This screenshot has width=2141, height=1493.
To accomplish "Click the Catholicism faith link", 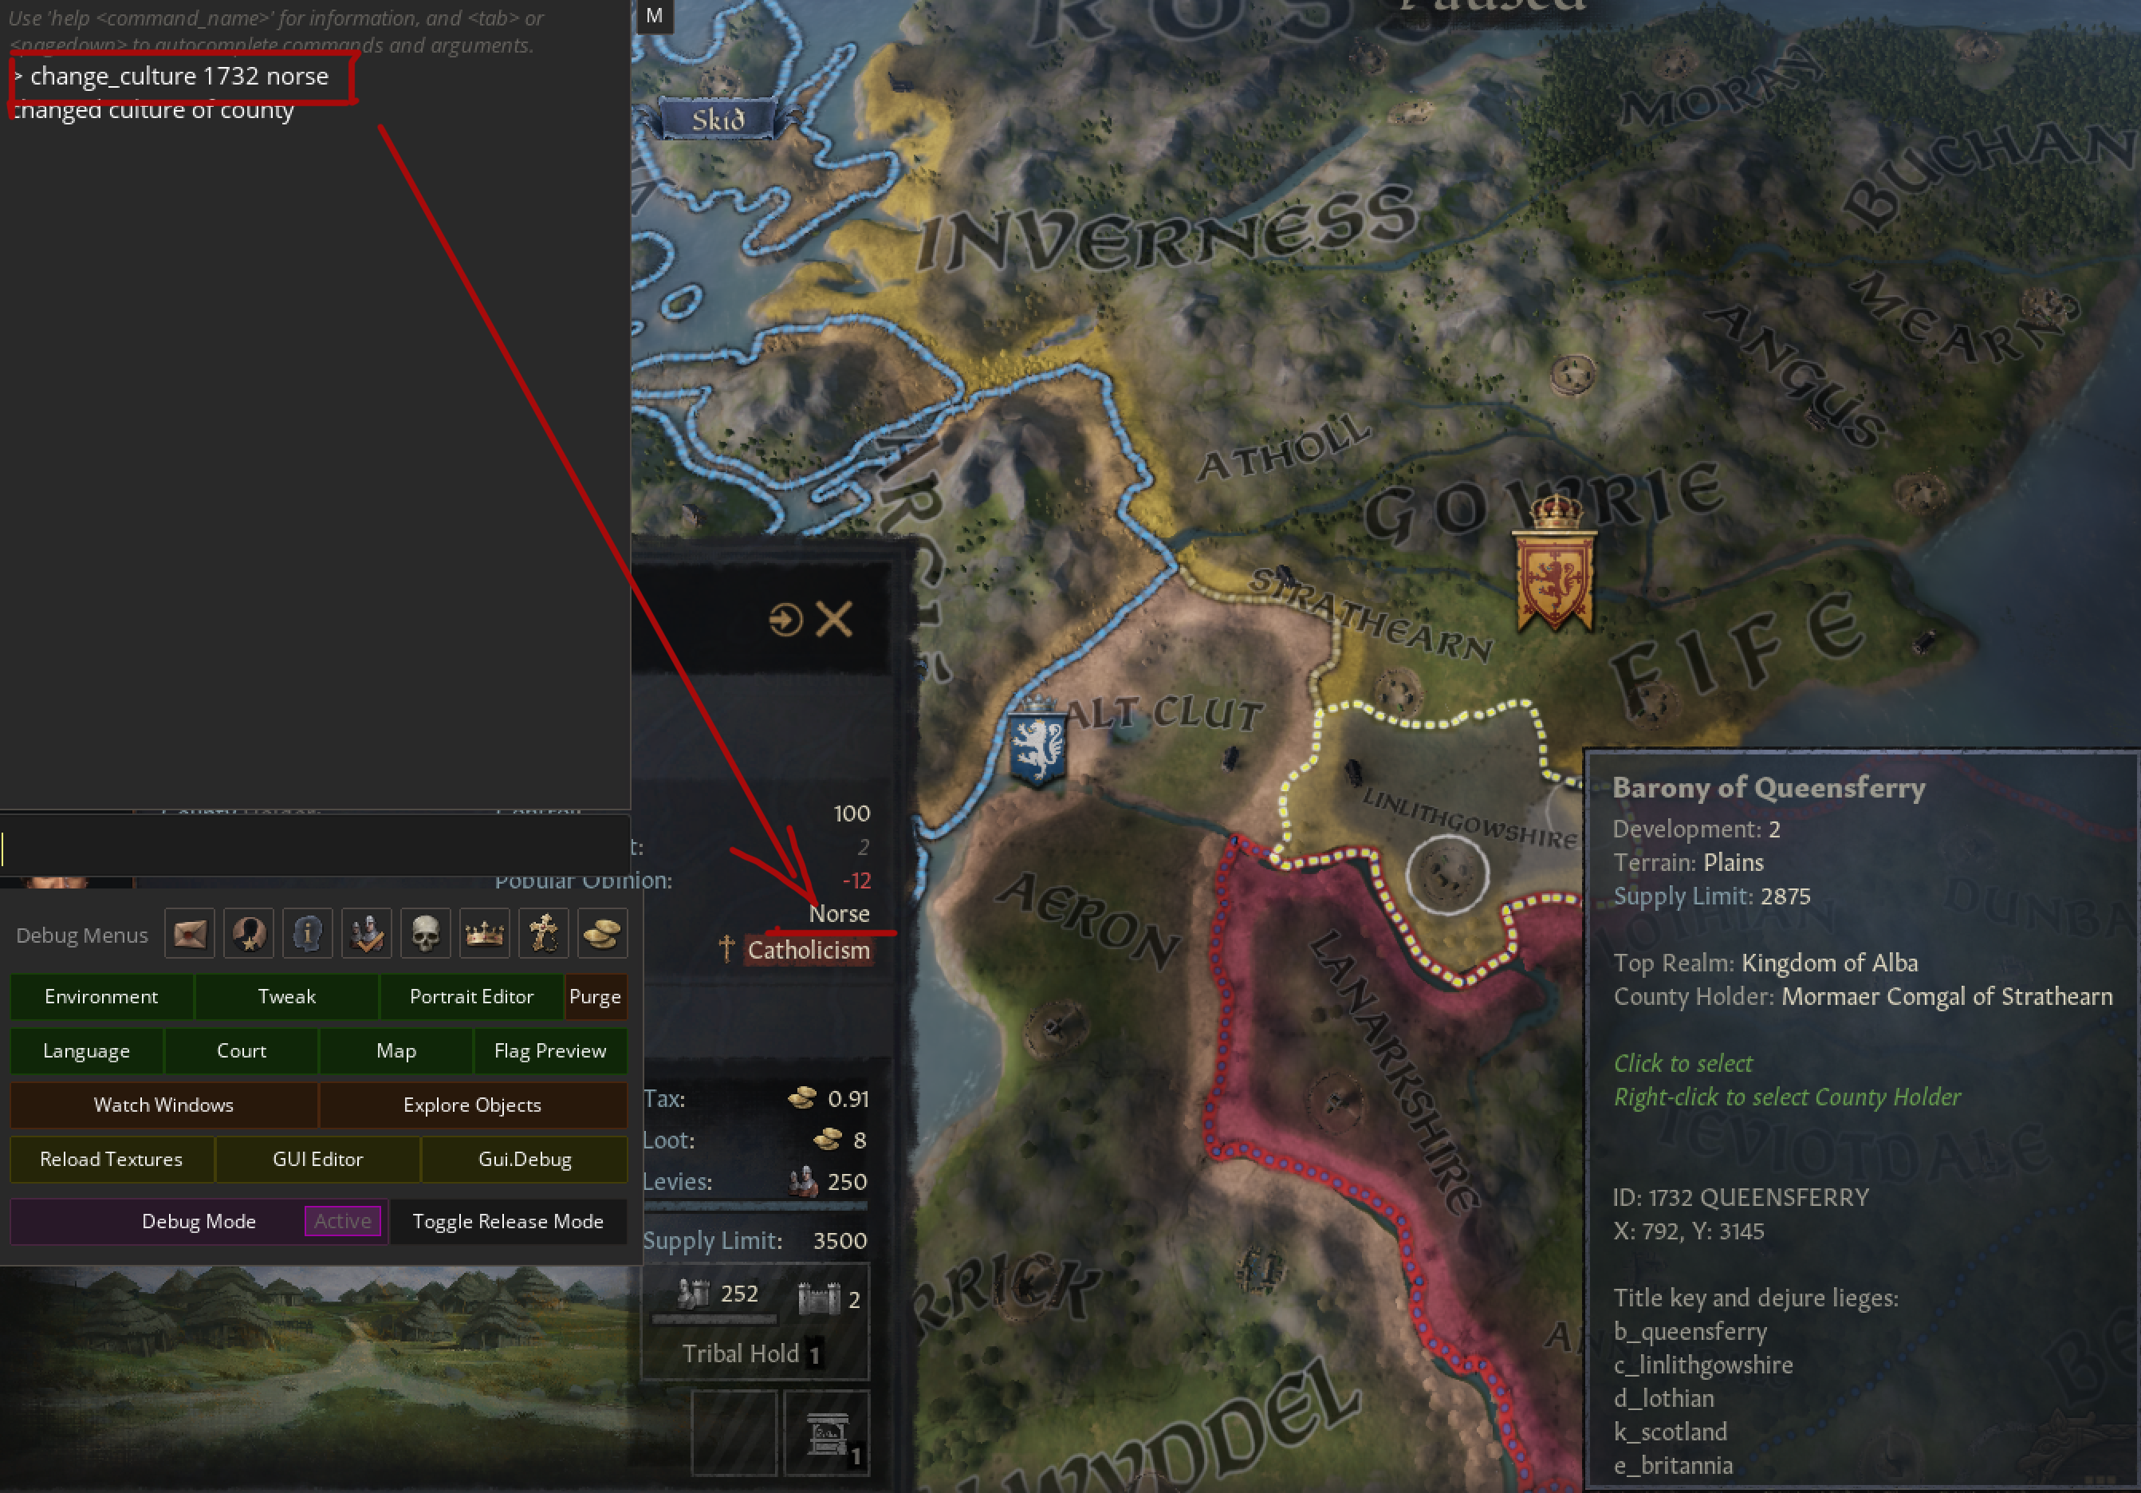I will [809, 950].
